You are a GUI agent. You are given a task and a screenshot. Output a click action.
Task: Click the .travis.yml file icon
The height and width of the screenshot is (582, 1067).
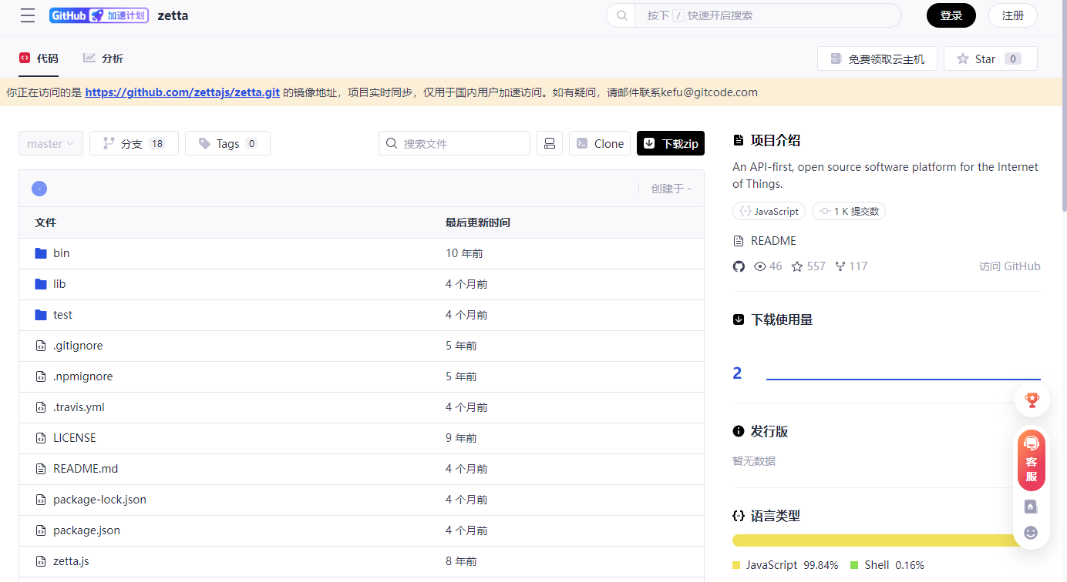click(41, 407)
